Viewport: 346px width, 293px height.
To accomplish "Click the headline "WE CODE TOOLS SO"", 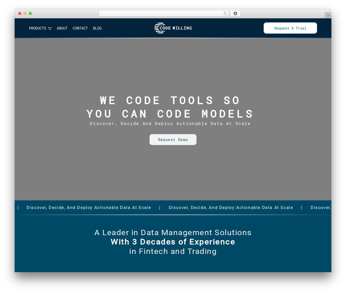I will pyautogui.click(x=170, y=101).
